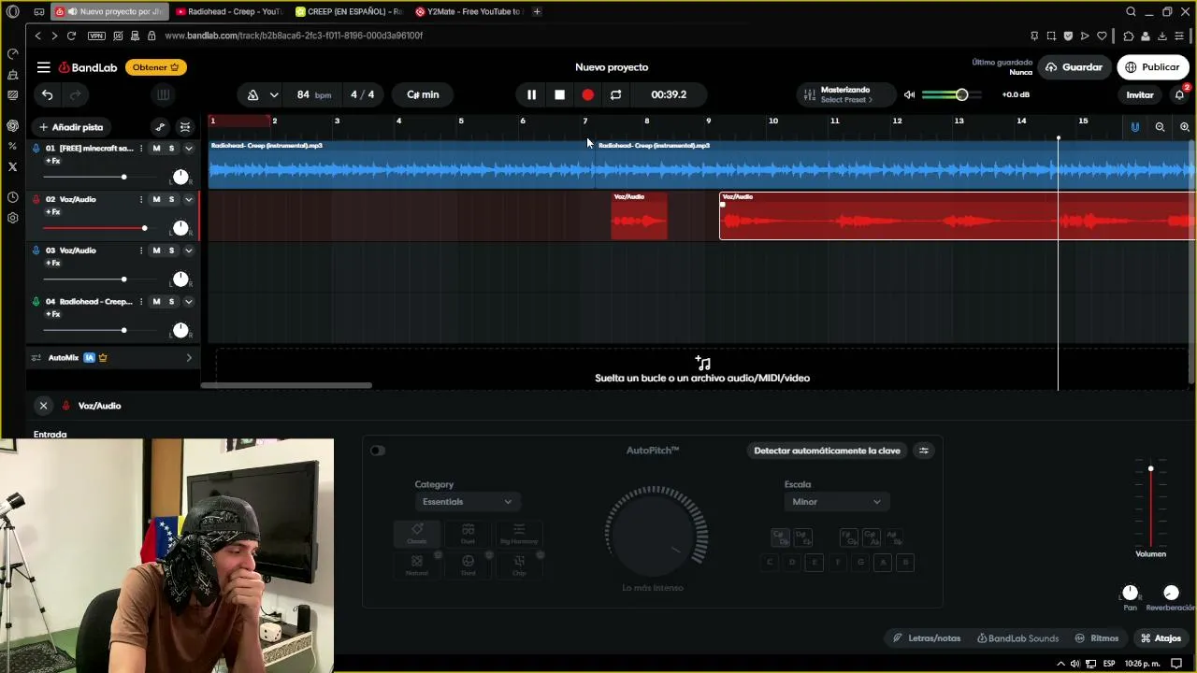Screen dimensions: 1197x673
Task: Add Fx to track 01
Action: [x=52, y=161]
